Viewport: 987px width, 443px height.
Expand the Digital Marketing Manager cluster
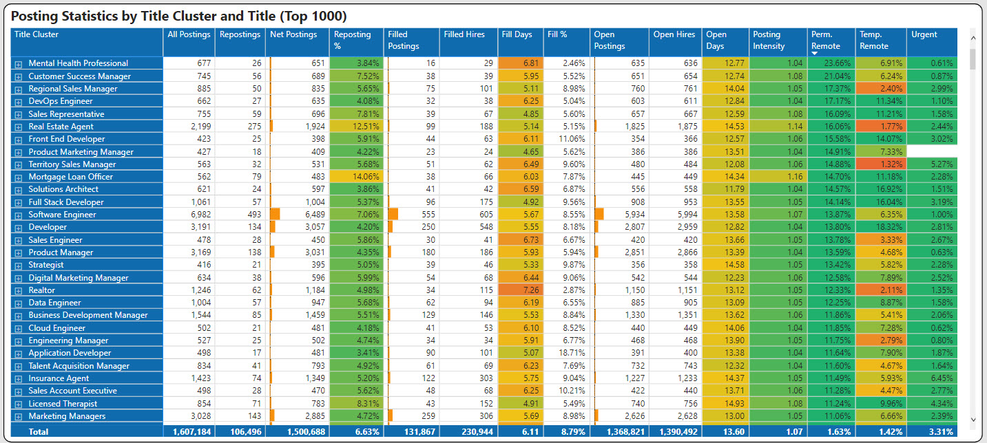click(19, 278)
